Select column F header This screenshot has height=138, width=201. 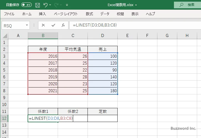tap(147, 36)
